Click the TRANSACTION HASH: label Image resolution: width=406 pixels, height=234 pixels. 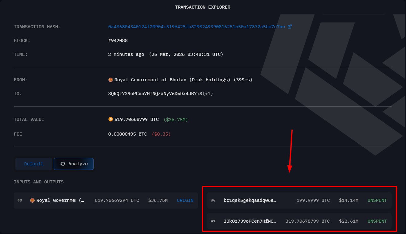pyautogui.click(x=37, y=27)
